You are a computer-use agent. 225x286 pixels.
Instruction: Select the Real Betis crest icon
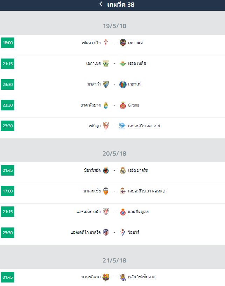[123, 63]
